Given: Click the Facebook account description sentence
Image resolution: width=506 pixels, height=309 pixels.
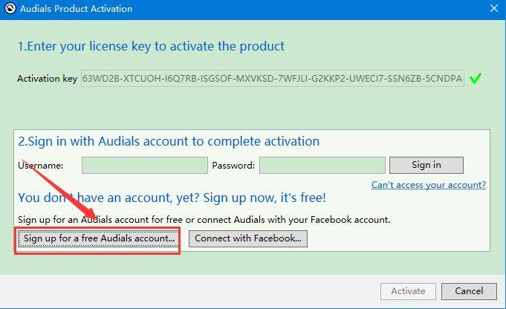Looking at the screenshot, I should [204, 220].
